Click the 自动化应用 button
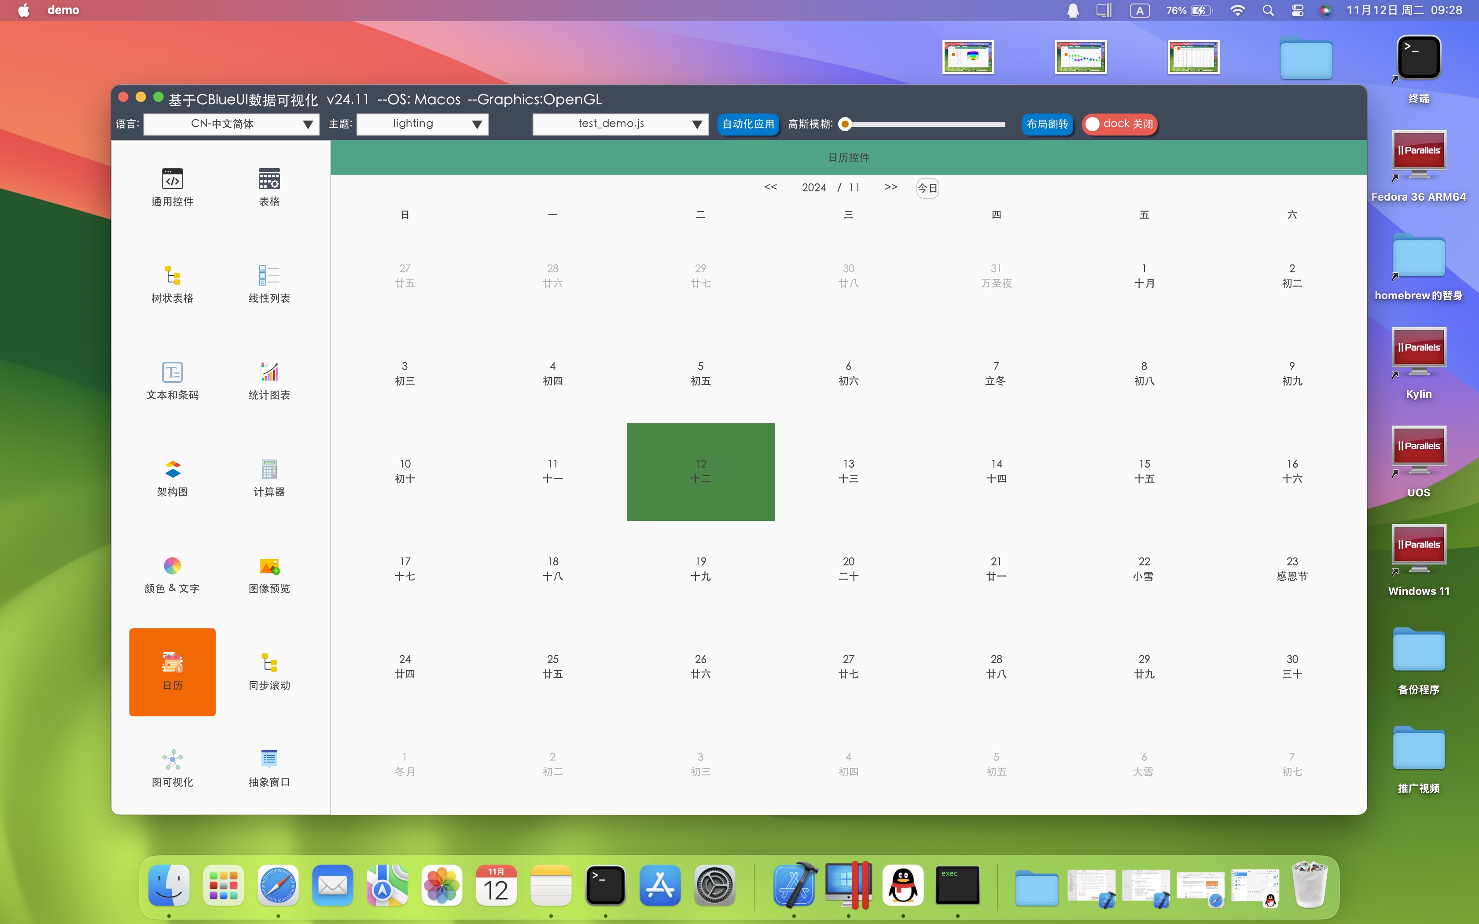 tap(747, 124)
